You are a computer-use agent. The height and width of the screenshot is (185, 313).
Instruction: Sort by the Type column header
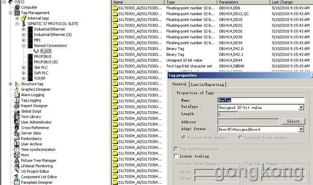pyautogui.click(x=191, y=2)
